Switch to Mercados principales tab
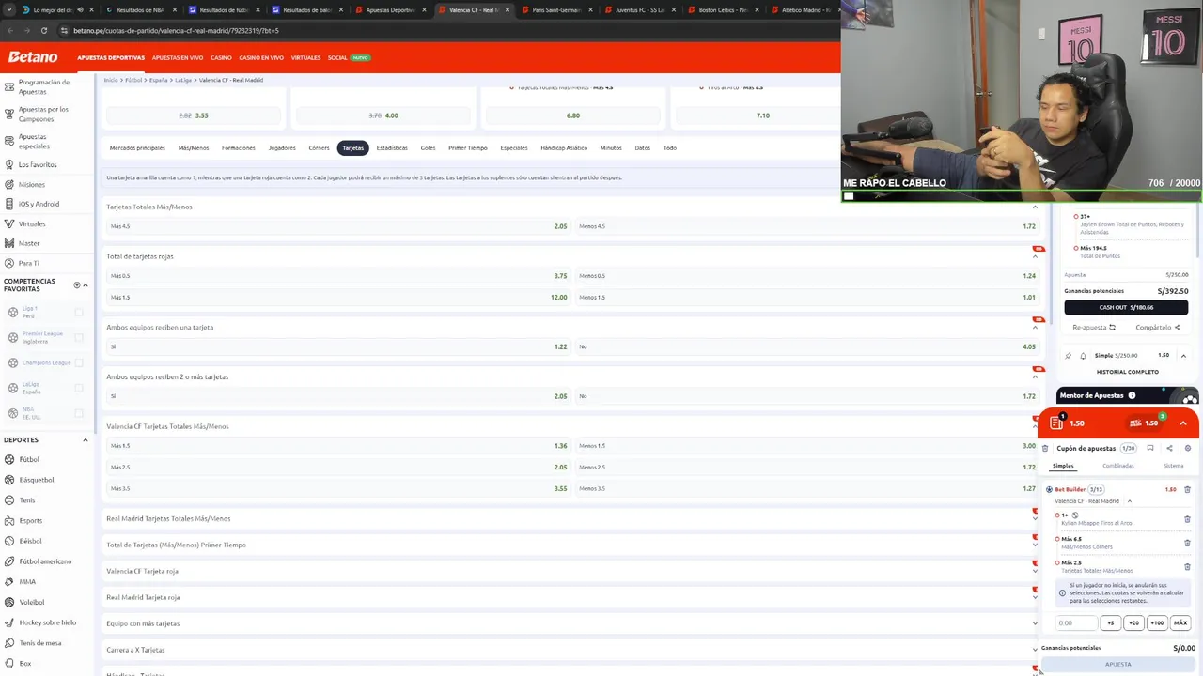Viewport: 1203px width, 676px height. (x=137, y=147)
